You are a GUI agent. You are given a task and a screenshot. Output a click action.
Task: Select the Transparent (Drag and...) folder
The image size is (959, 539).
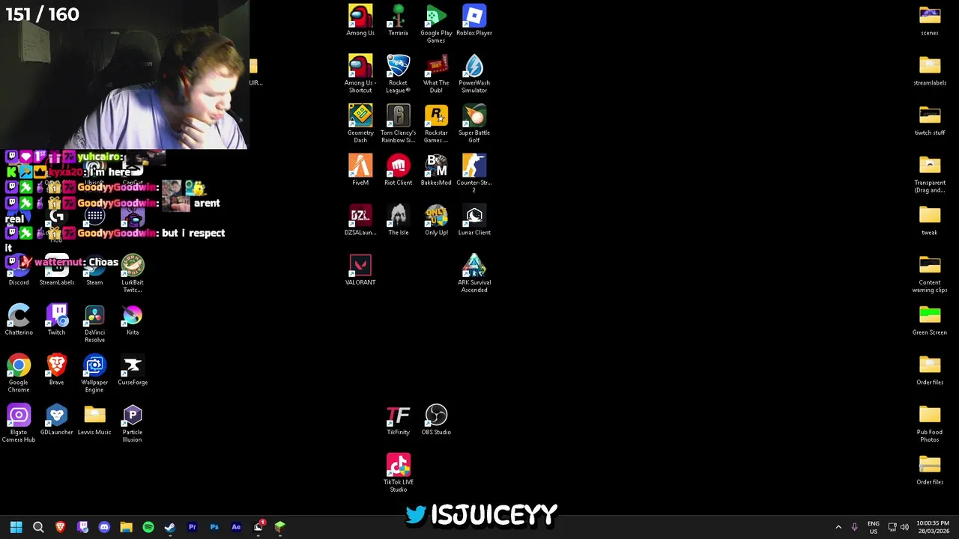(x=930, y=174)
